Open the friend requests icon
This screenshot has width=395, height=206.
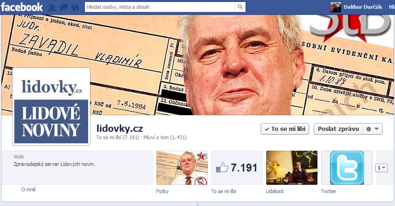point(52,7)
